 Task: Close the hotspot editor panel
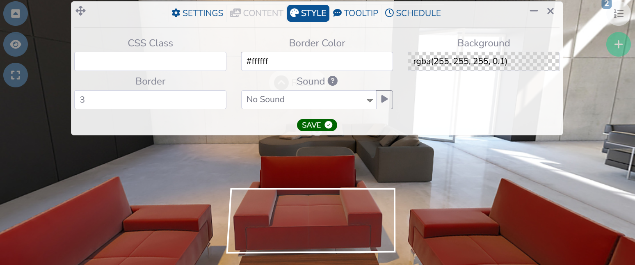pos(550,11)
